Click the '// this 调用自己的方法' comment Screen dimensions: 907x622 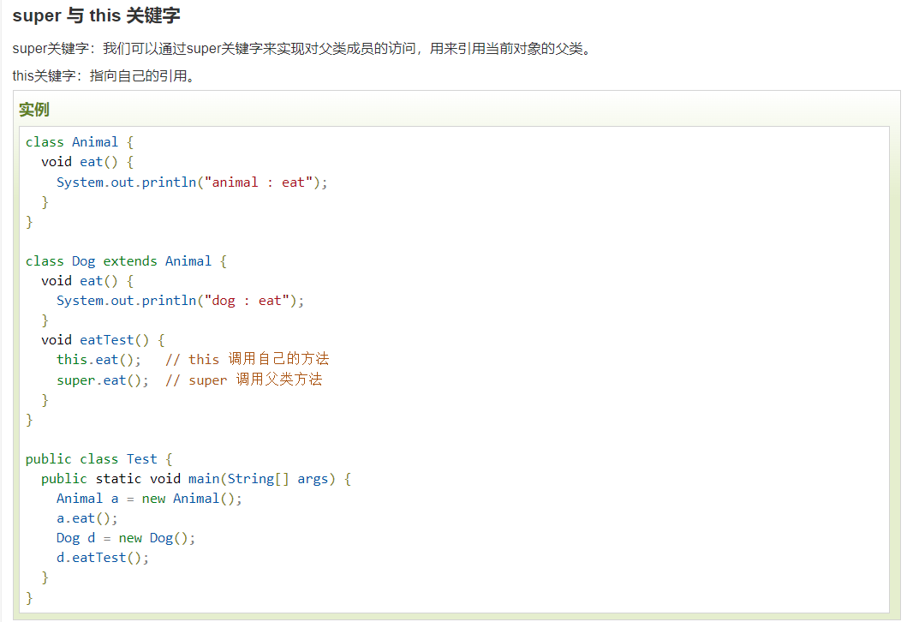tap(247, 360)
